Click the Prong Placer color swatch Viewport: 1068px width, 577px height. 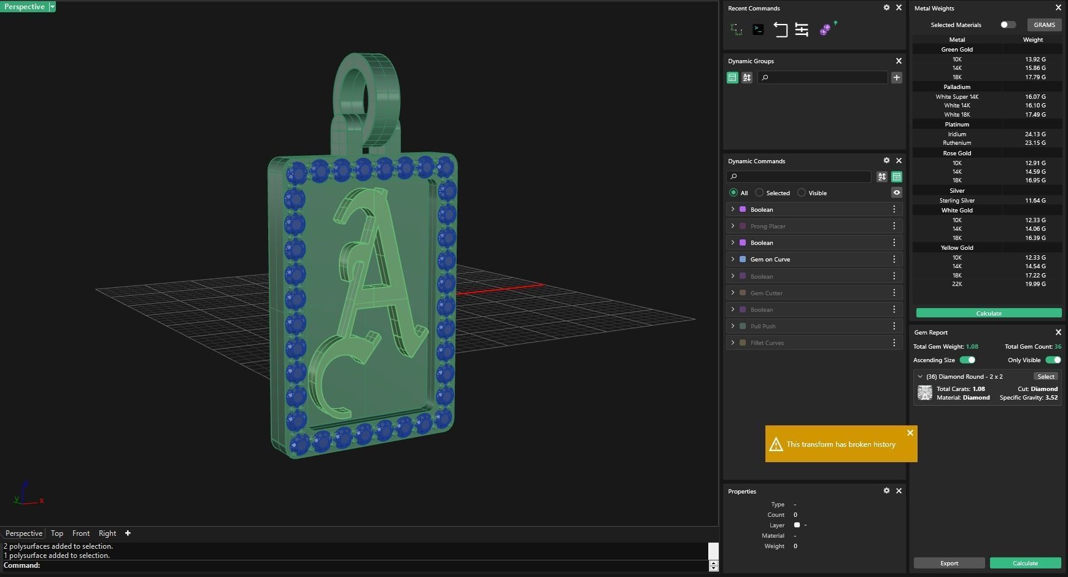click(743, 226)
